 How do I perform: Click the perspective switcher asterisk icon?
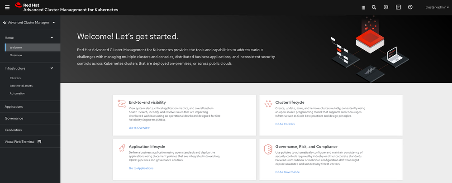pos(5,23)
